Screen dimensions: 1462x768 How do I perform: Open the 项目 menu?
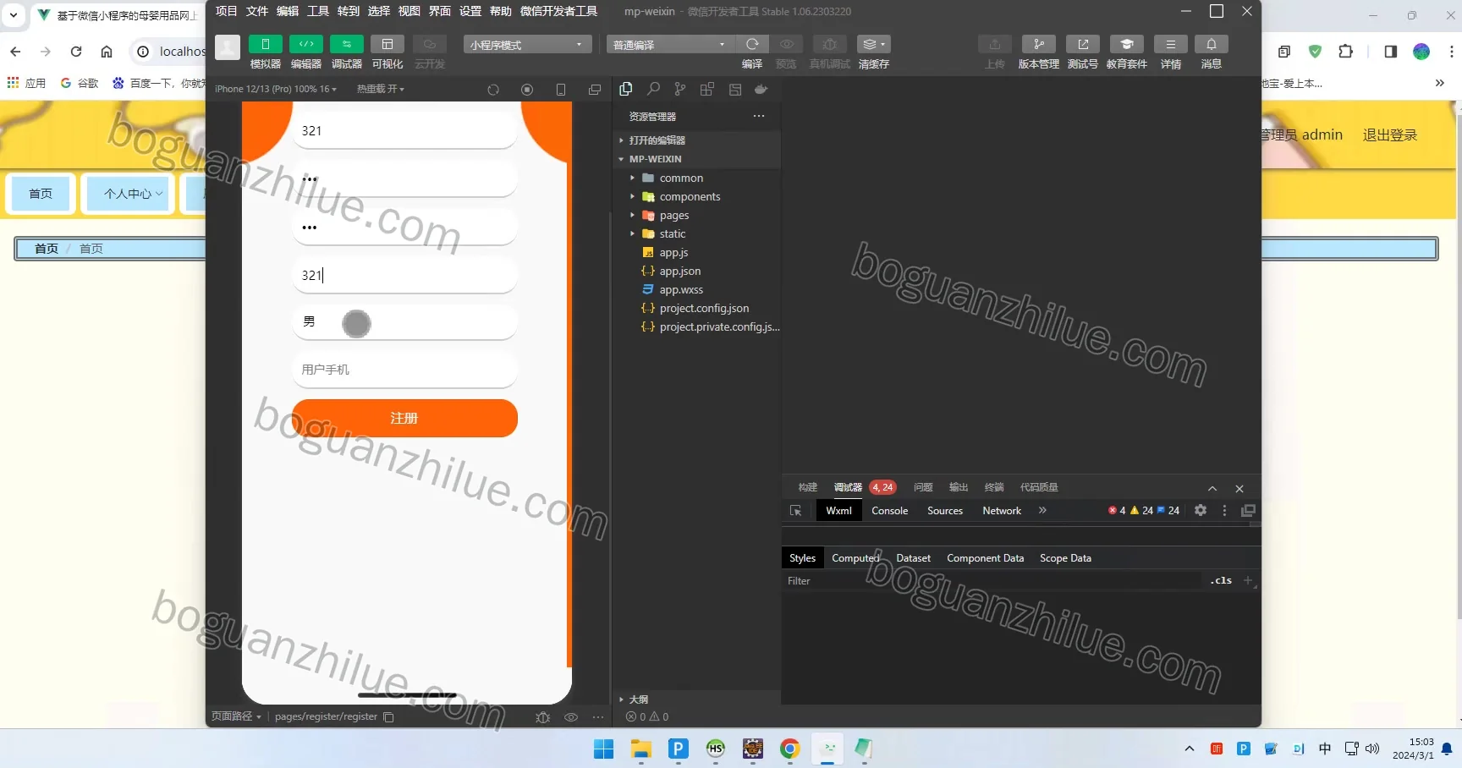[x=227, y=11]
